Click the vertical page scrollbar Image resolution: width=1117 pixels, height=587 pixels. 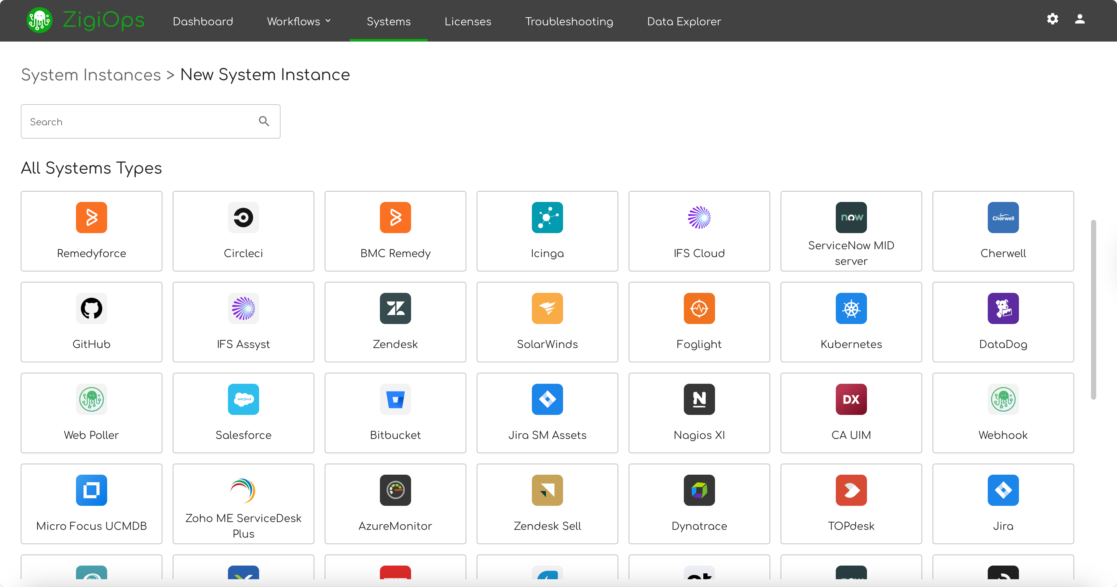[x=1093, y=309]
